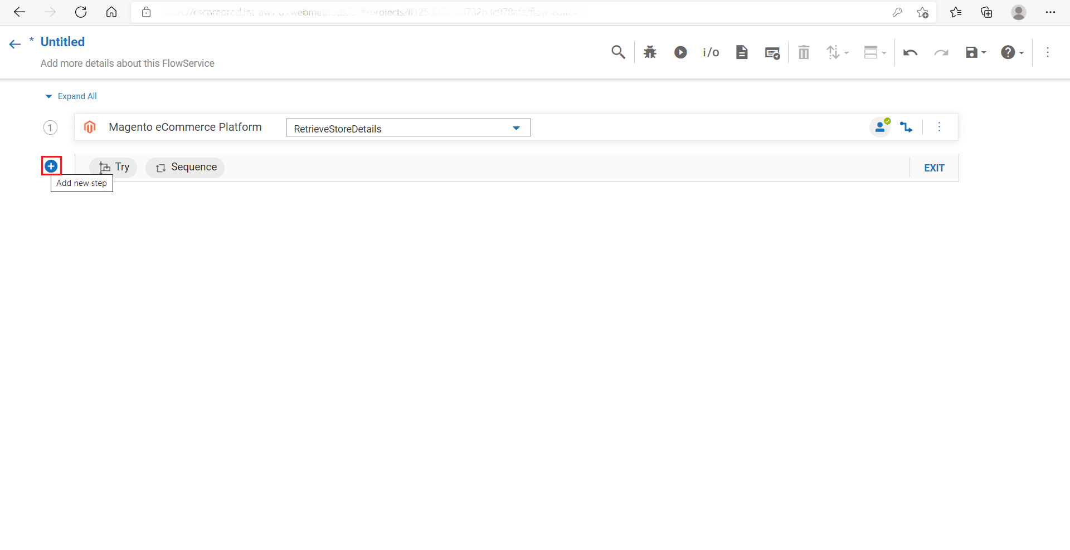Open the save options dropdown
The image size is (1070, 550).
tap(976, 52)
